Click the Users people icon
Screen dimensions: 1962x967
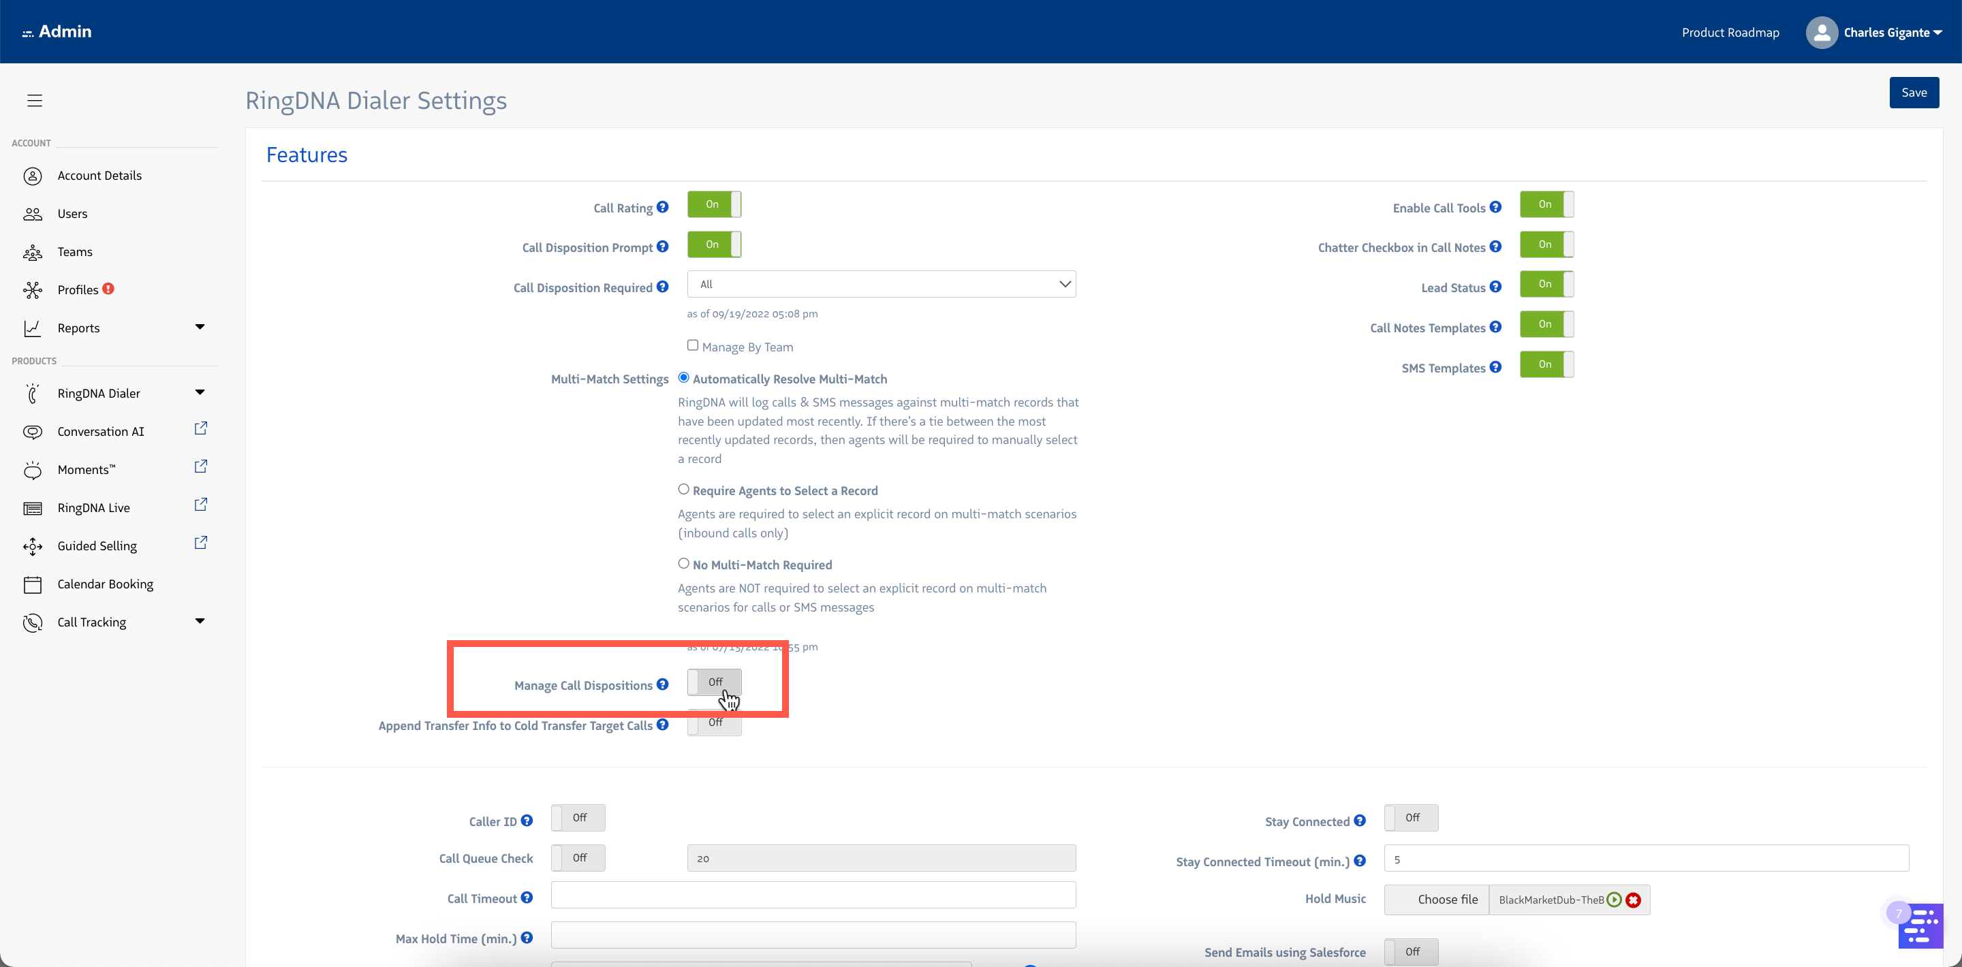(32, 214)
